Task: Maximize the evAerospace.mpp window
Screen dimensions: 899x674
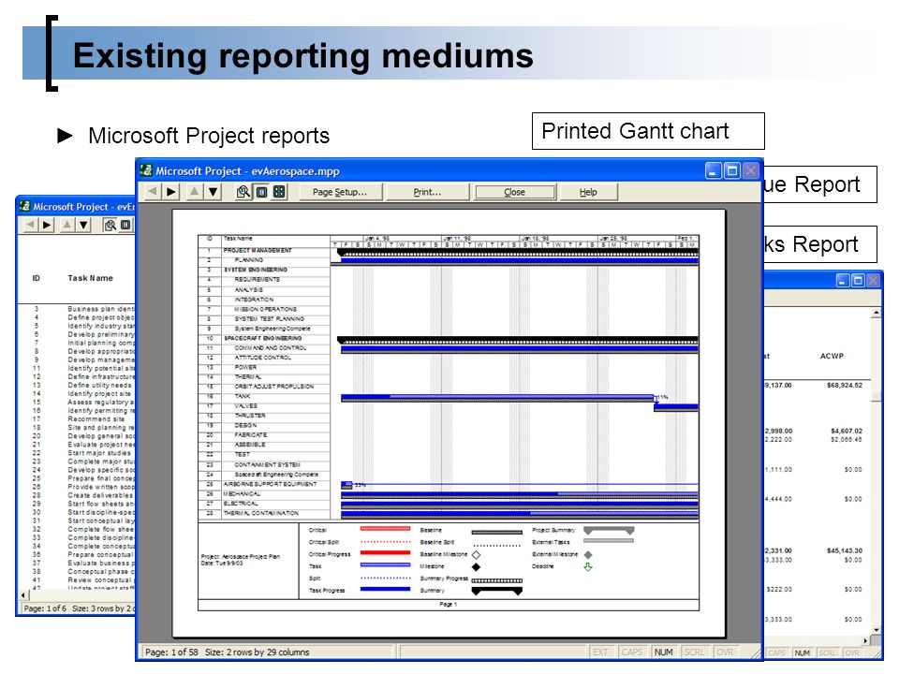Action: (732, 170)
